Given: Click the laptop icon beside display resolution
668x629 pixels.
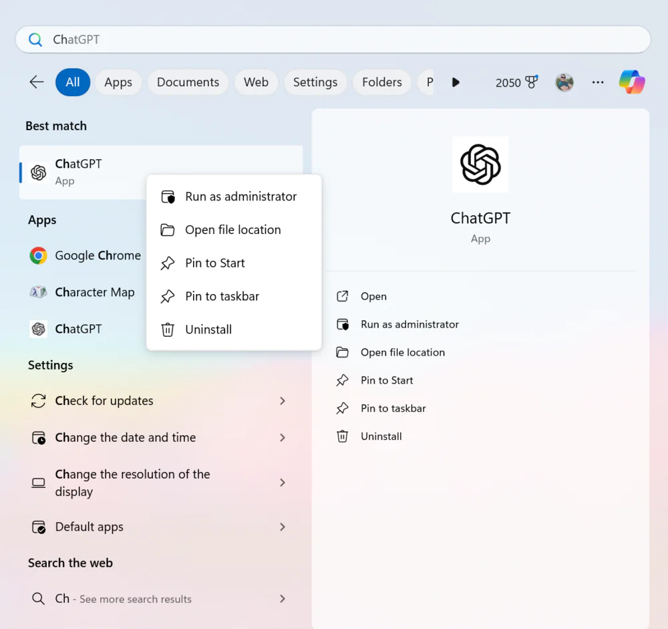Looking at the screenshot, I should [x=38, y=483].
